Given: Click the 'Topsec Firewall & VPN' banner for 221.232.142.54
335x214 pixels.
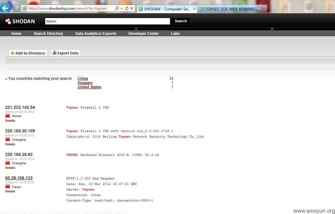Looking at the screenshot, I should (87, 108).
